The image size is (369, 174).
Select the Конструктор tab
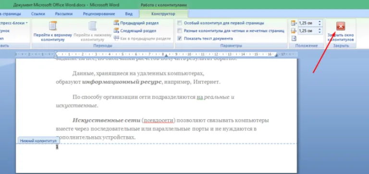[x=163, y=14]
